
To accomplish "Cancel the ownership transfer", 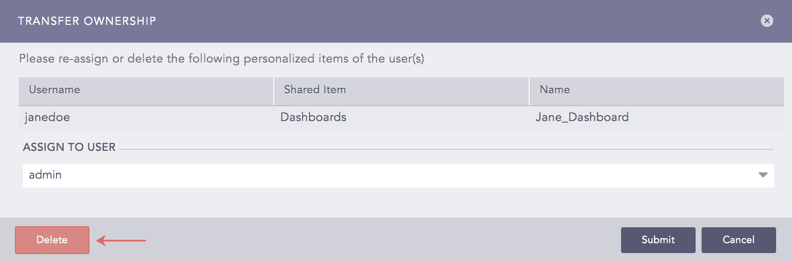I will [738, 240].
